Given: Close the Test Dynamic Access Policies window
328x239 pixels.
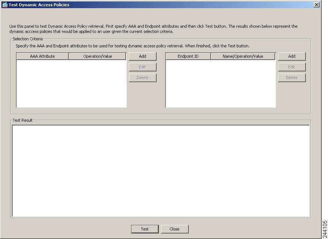Looking at the screenshot, I should 317,4.
